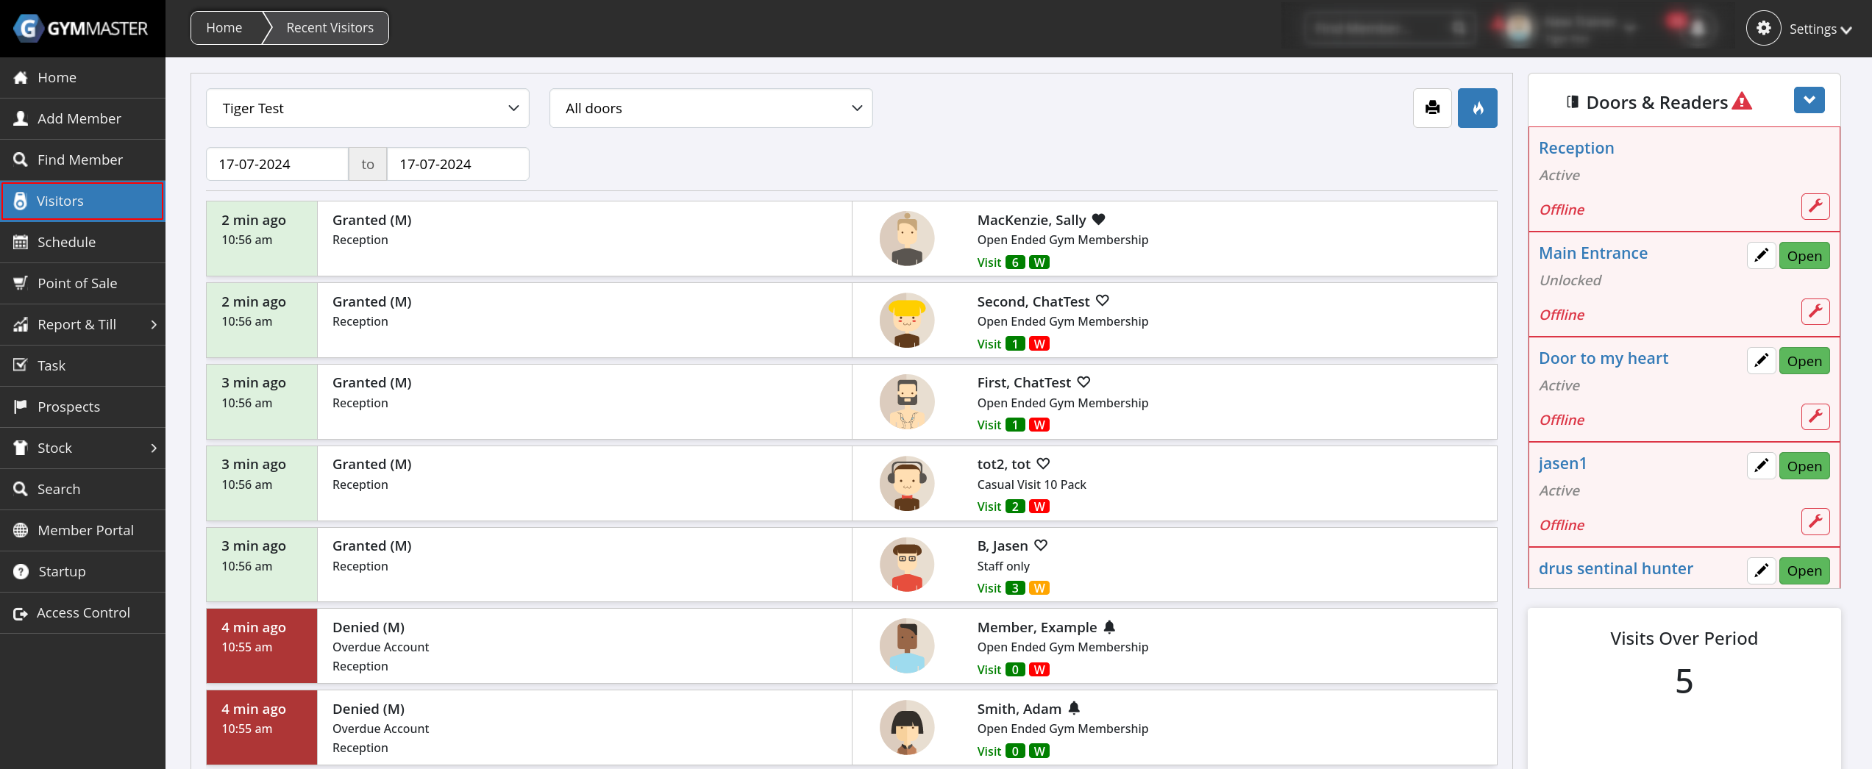This screenshot has width=1872, height=769.
Task: Collapse the Doors & Readers panel
Action: pyautogui.click(x=1809, y=100)
